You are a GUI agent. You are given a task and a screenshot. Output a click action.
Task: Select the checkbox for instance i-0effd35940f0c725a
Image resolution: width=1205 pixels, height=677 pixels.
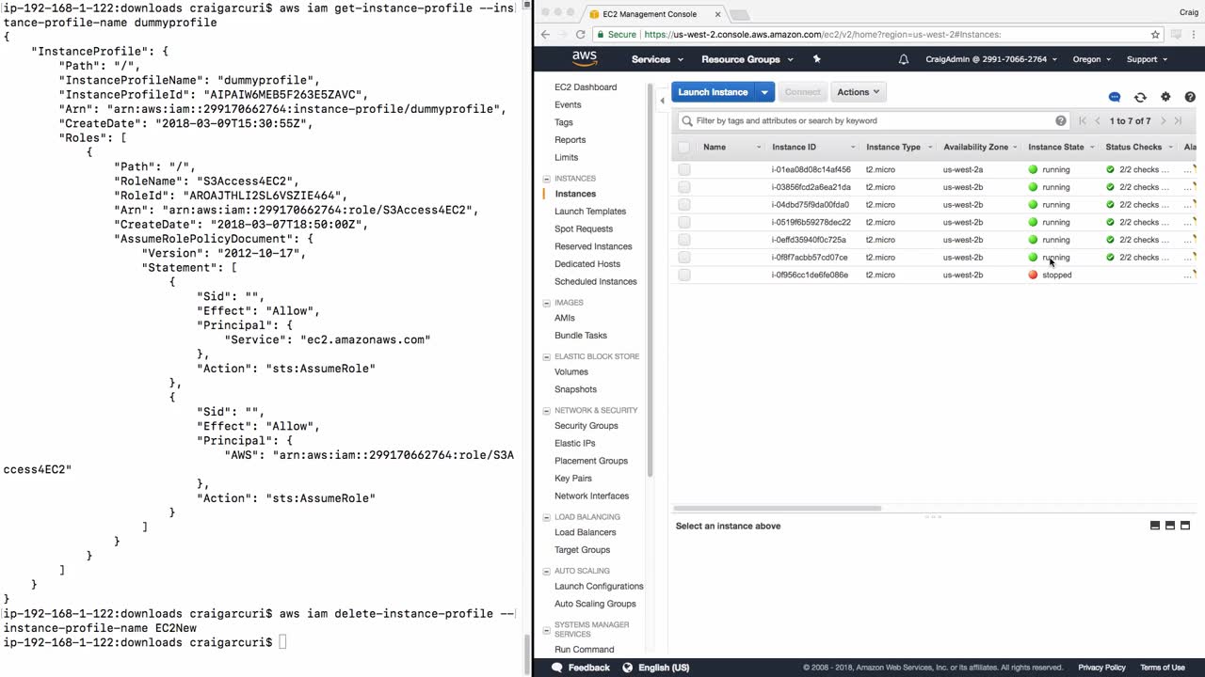point(684,240)
